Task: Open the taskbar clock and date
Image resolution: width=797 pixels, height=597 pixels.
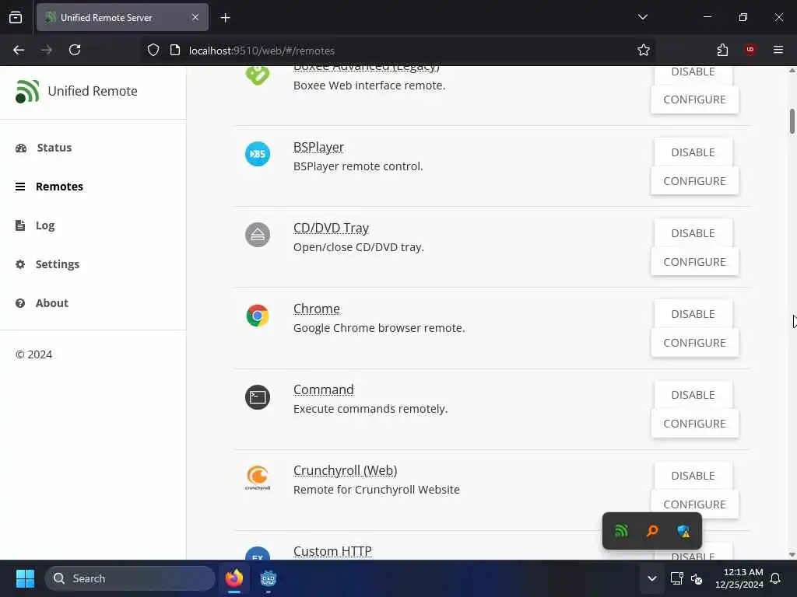Action: (x=739, y=578)
